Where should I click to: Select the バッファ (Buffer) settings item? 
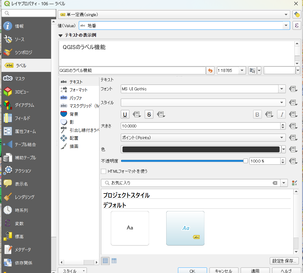tap(79, 98)
